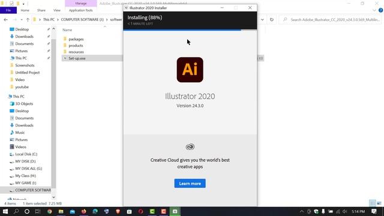Click This PC in the address bar
This screenshot has height=216, width=384.
(x=49, y=20)
